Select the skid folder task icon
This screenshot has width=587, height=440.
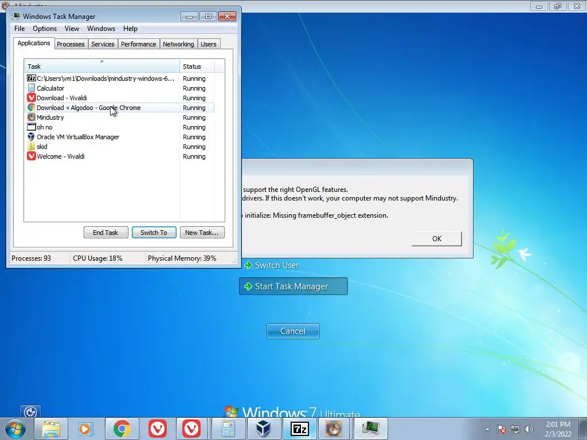pos(32,146)
